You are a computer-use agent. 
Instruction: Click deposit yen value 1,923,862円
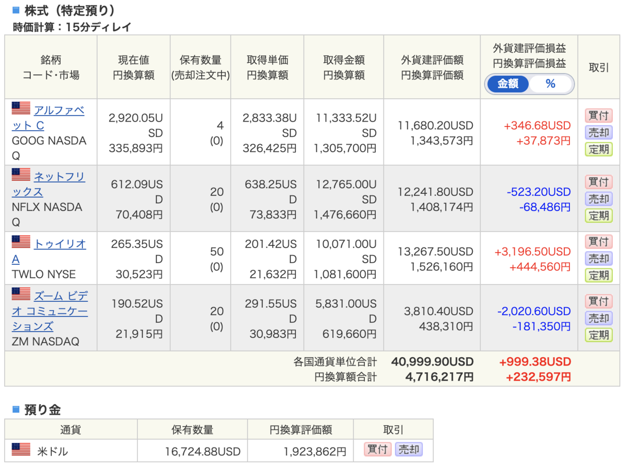(x=315, y=451)
